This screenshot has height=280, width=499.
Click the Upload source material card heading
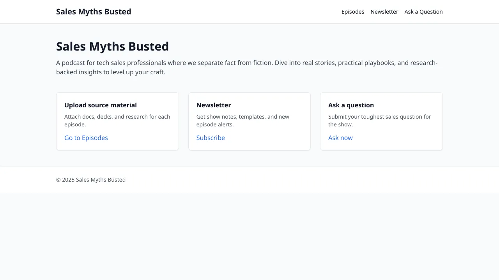[x=101, y=105]
